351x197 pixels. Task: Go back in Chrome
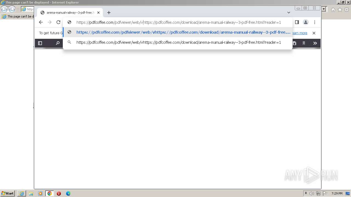point(41,22)
